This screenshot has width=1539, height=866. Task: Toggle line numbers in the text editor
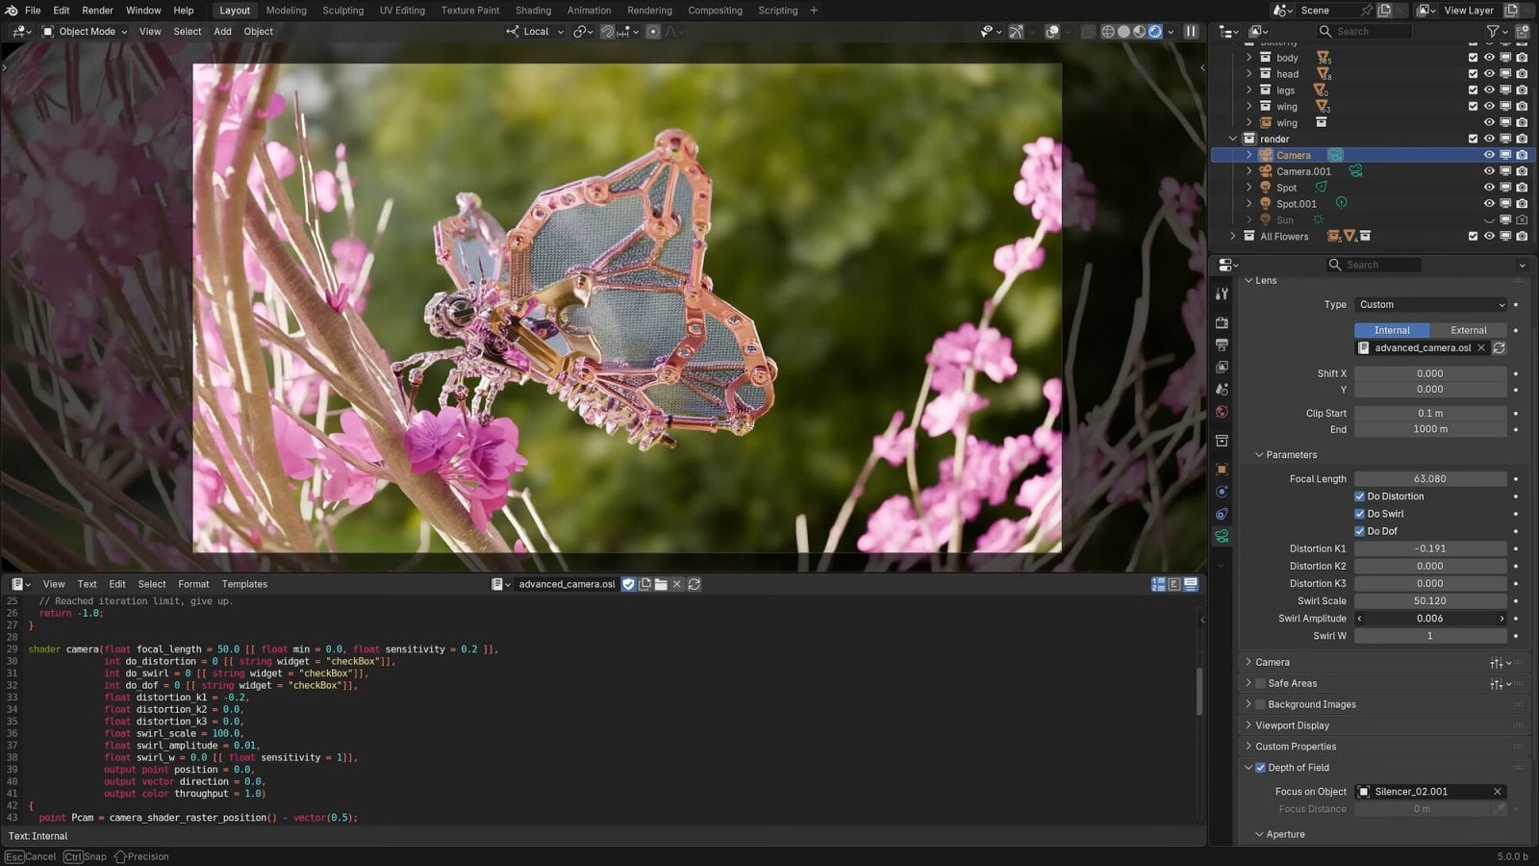[1158, 584]
